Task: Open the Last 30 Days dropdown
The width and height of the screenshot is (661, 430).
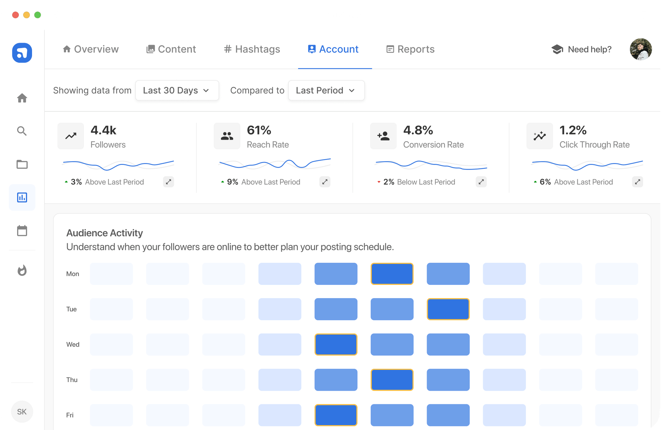Action: click(x=177, y=90)
